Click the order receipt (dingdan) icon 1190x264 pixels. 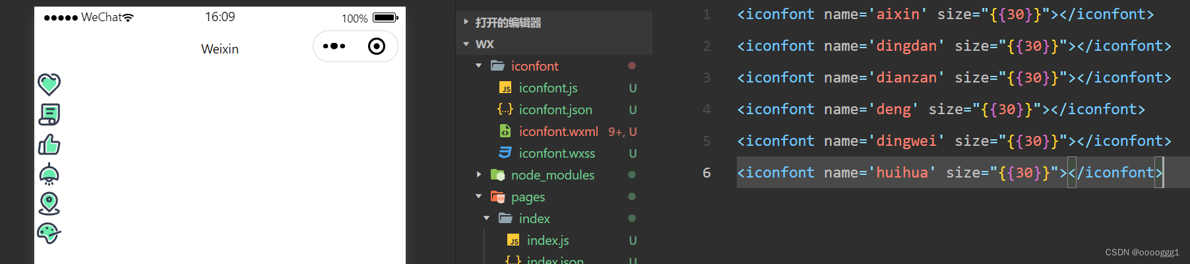click(x=49, y=114)
